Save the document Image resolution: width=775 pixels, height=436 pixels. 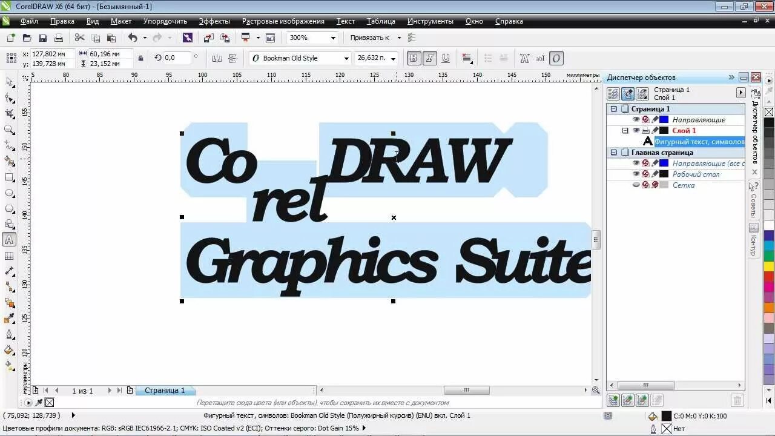(42, 38)
